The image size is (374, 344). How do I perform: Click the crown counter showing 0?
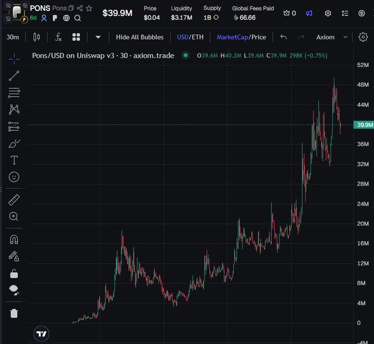[x=289, y=13]
